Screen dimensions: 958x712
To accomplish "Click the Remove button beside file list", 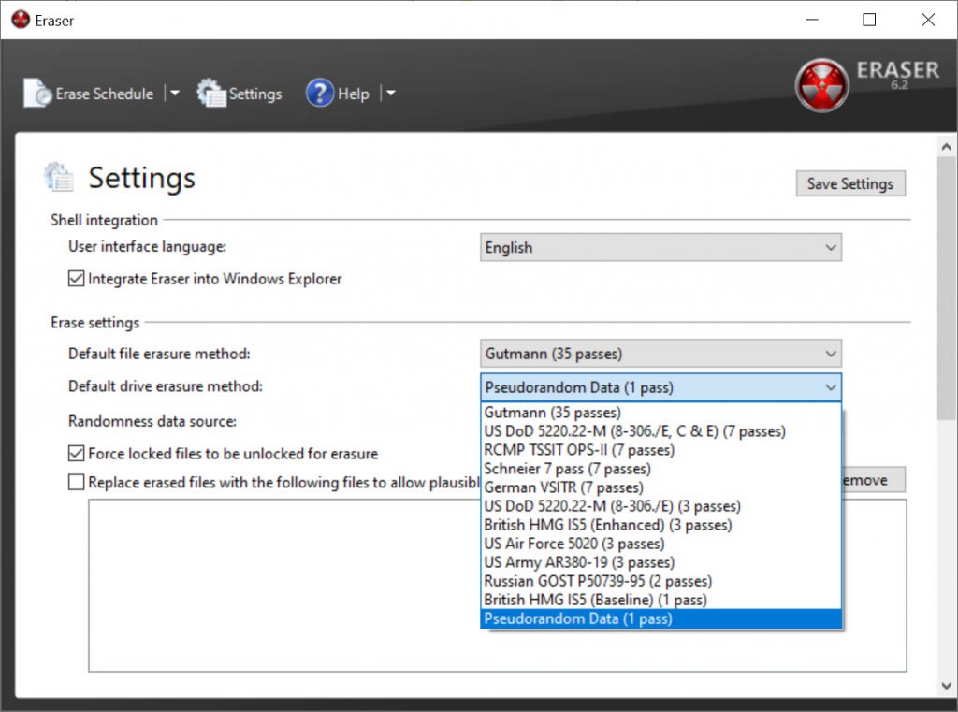I will point(874,480).
